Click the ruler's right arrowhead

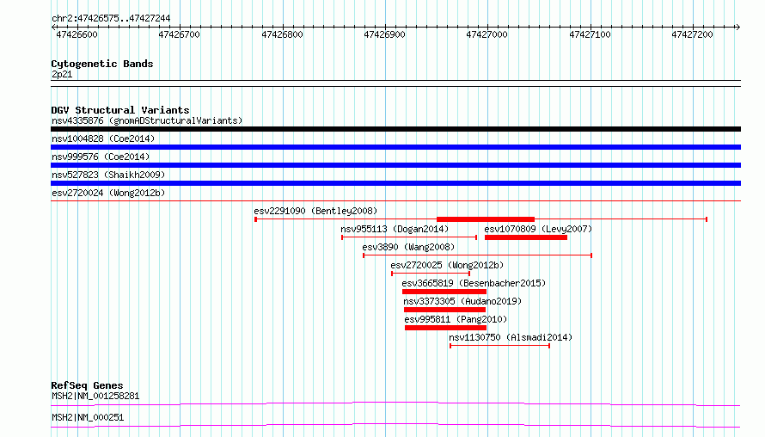[x=738, y=28]
